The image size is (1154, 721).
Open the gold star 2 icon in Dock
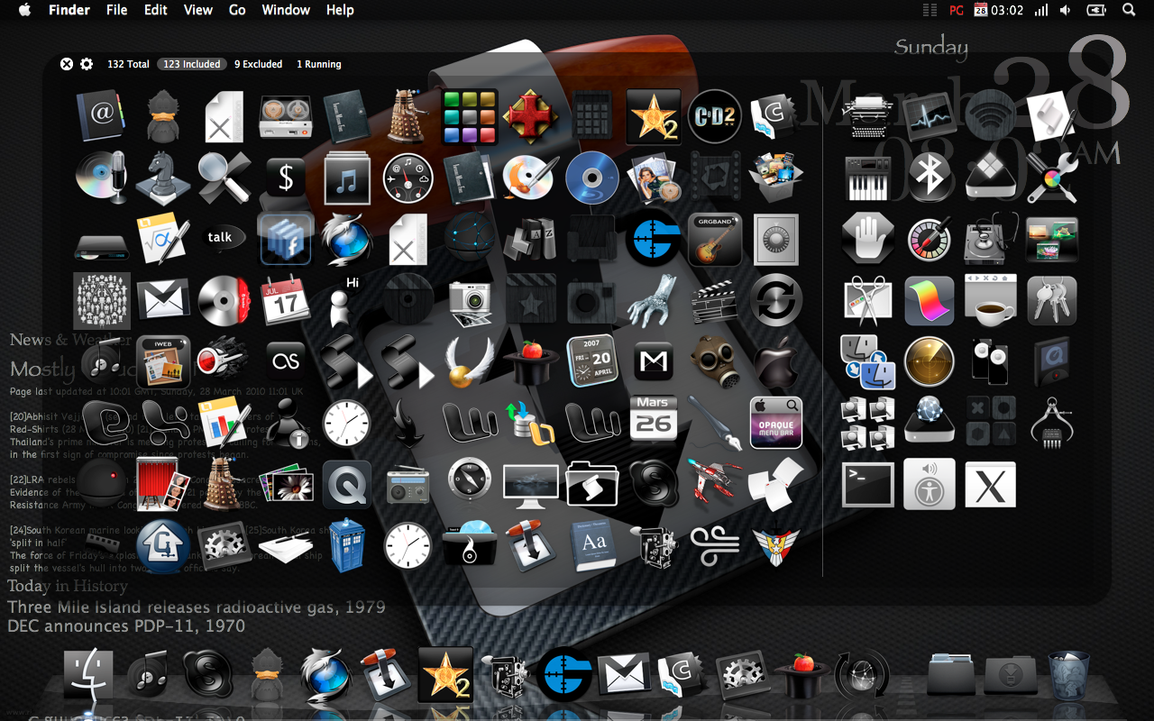coord(445,674)
